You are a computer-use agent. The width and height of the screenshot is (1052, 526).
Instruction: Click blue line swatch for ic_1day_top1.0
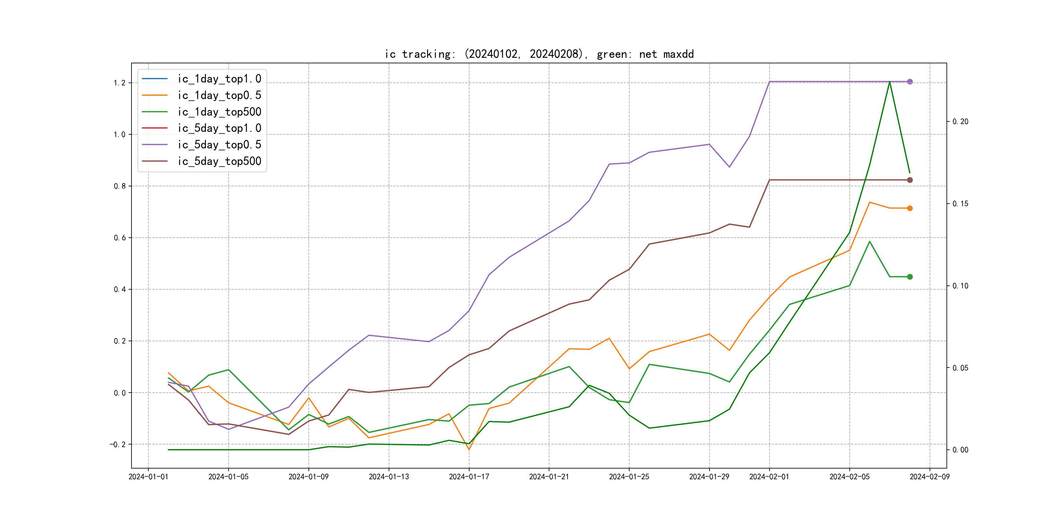pos(154,78)
